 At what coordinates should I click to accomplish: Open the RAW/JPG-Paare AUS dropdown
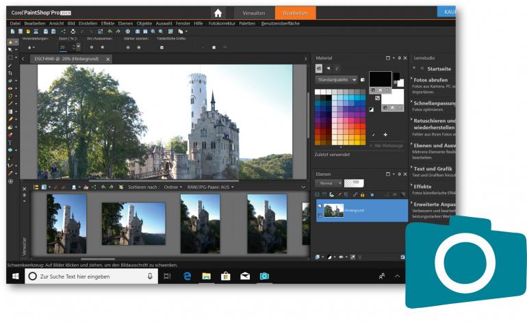click(210, 188)
